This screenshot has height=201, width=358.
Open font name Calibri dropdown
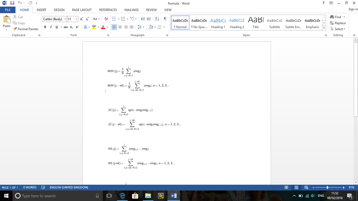coord(65,19)
